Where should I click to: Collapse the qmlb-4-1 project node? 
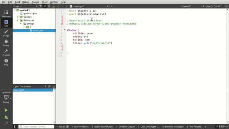(14, 10)
